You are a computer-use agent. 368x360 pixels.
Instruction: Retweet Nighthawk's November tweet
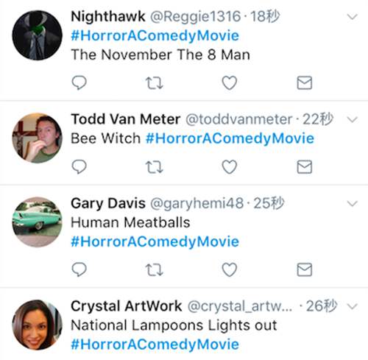[x=154, y=83]
